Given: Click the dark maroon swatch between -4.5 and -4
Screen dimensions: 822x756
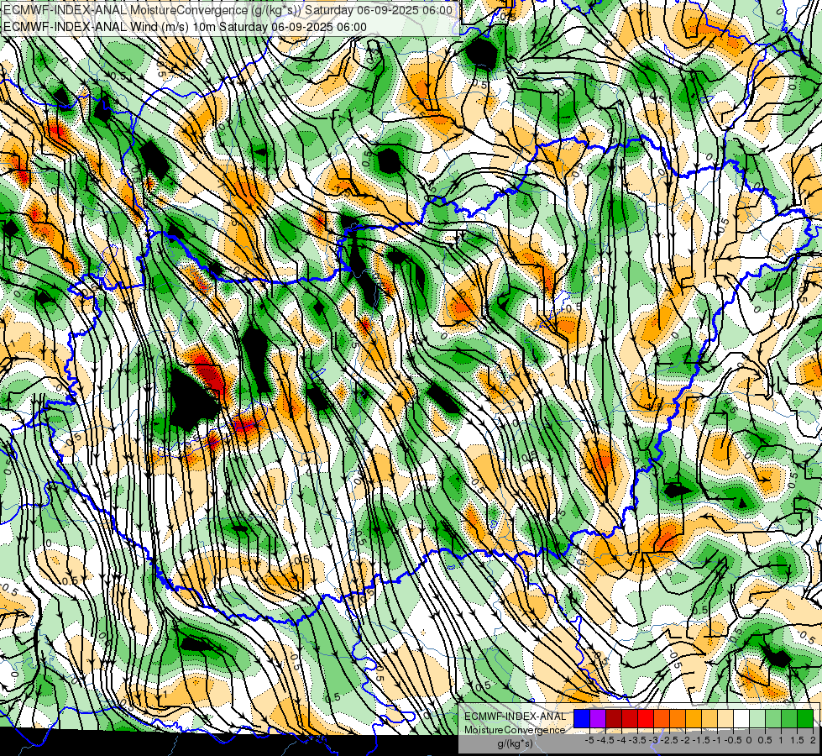Looking at the screenshot, I should [x=614, y=719].
